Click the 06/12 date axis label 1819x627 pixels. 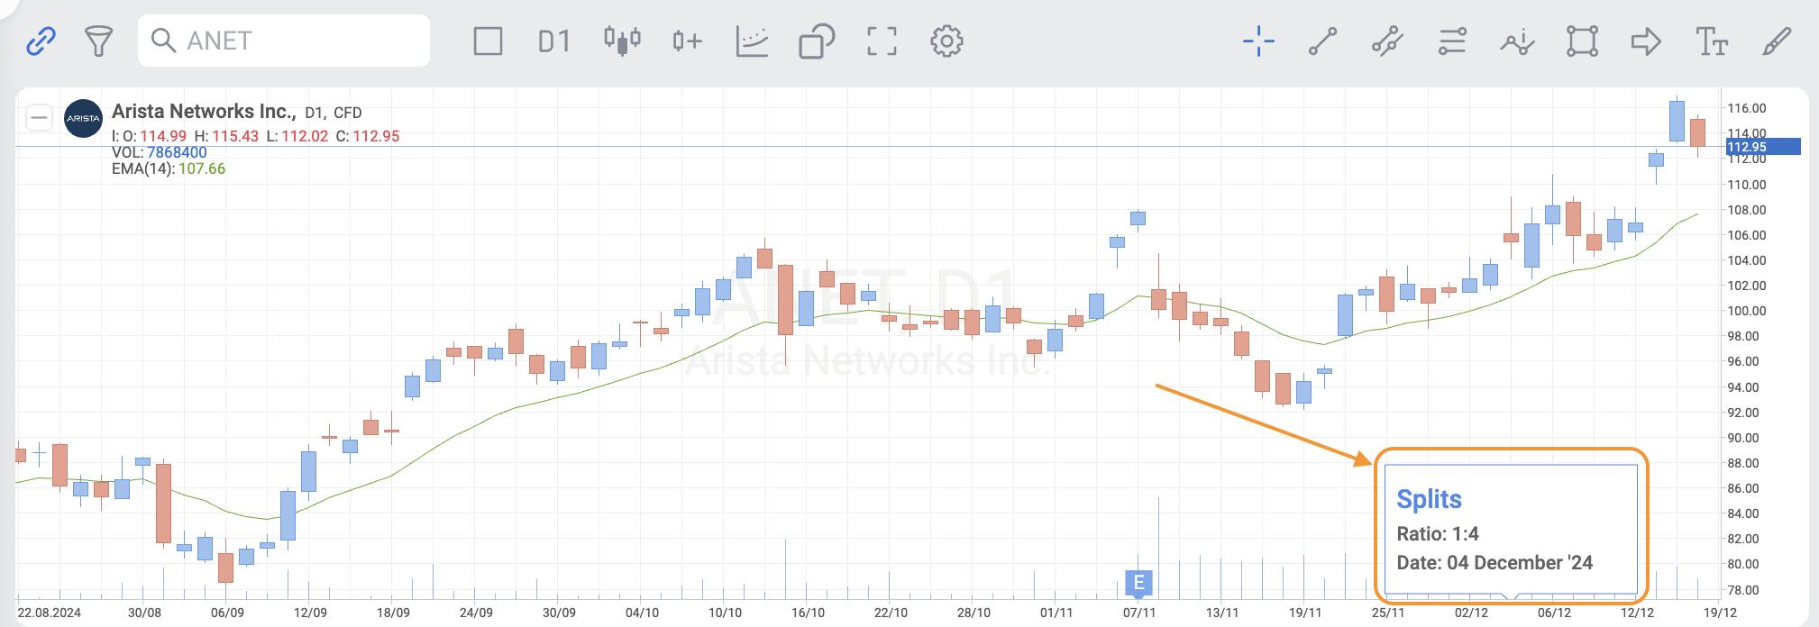point(1554,613)
